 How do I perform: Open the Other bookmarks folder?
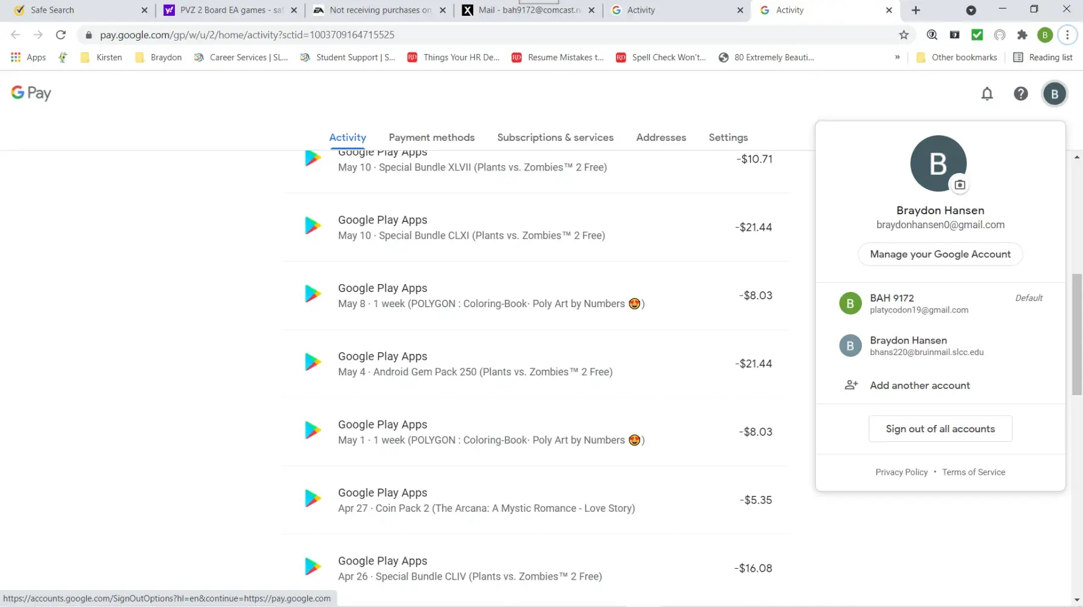pos(957,57)
